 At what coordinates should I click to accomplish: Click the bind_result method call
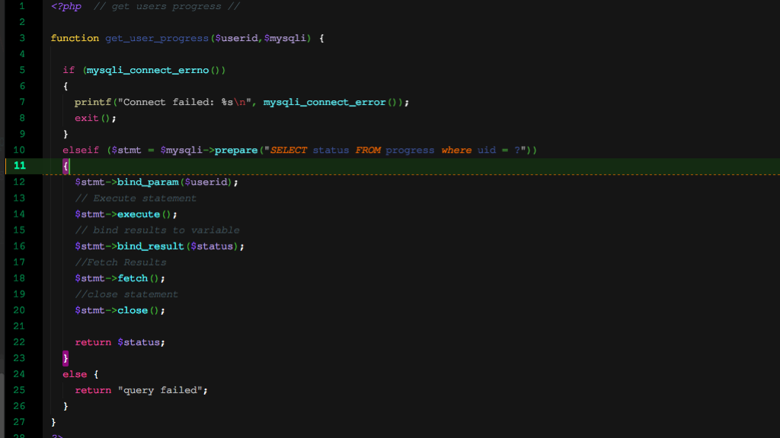(151, 246)
